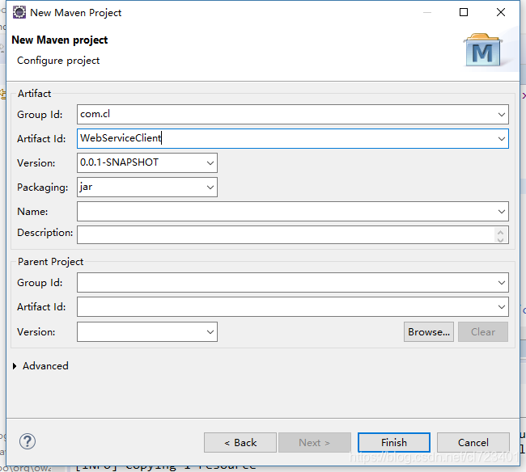Viewport: 526px width, 472px height.
Task: Go back with the < Back button
Action: click(240, 443)
